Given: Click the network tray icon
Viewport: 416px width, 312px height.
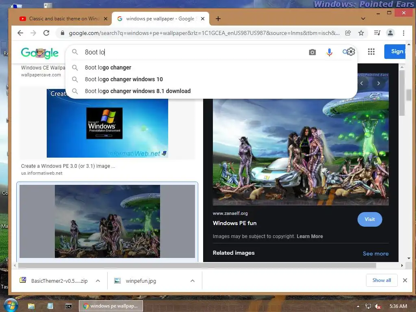Looking at the screenshot, I should coord(368,306).
